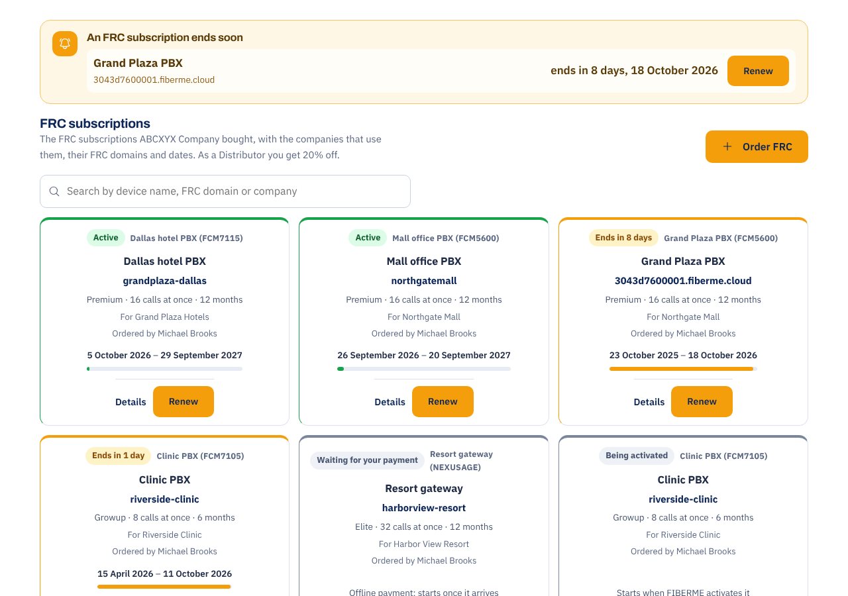Click the "Resort gateway" card title
The image size is (848, 596).
(424, 489)
